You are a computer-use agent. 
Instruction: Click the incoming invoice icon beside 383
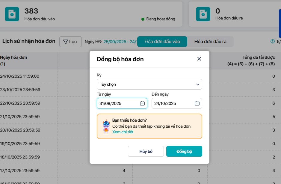12,14
